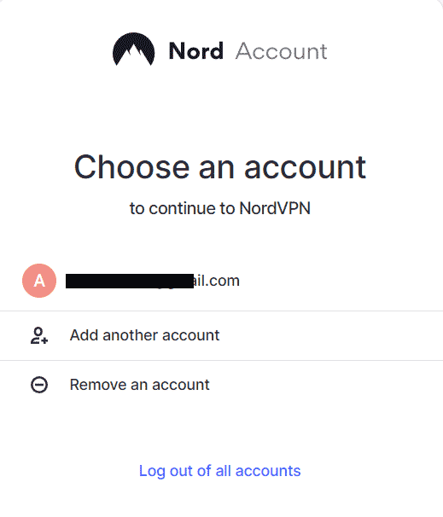Click the NordVPN word in the subtitle
Image resolution: width=443 pixels, height=517 pixels.
pyautogui.click(x=275, y=208)
